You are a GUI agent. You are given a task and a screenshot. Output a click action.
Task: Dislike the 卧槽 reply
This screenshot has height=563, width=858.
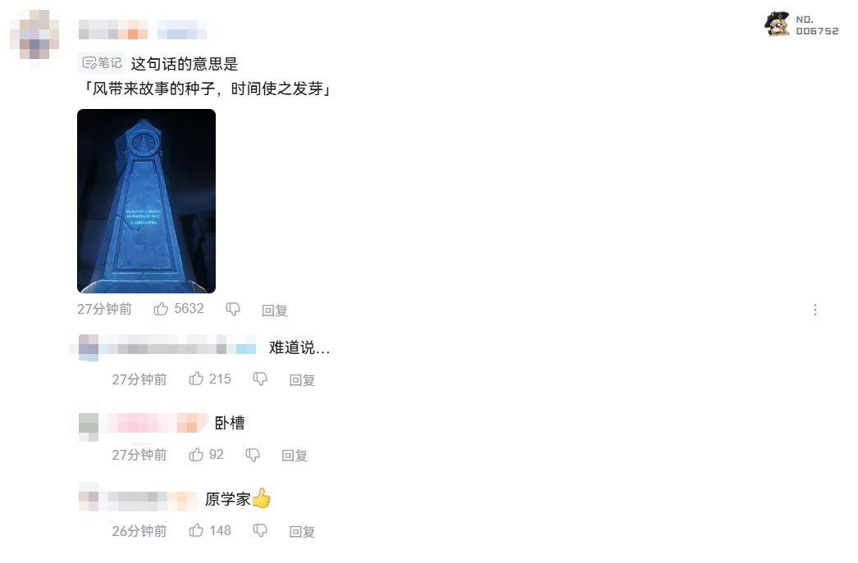pos(253,455)
